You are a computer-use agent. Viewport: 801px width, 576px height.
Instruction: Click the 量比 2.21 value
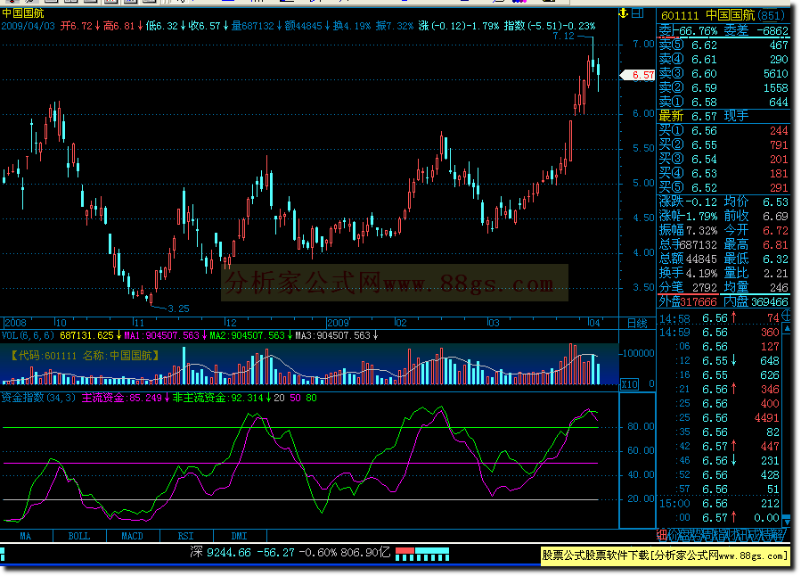click(775, 274)
